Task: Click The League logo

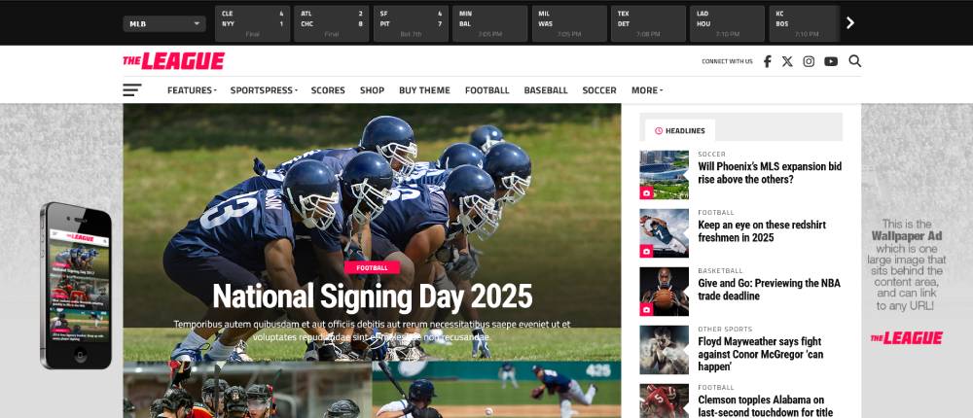Action: click(x=174, y=61)
